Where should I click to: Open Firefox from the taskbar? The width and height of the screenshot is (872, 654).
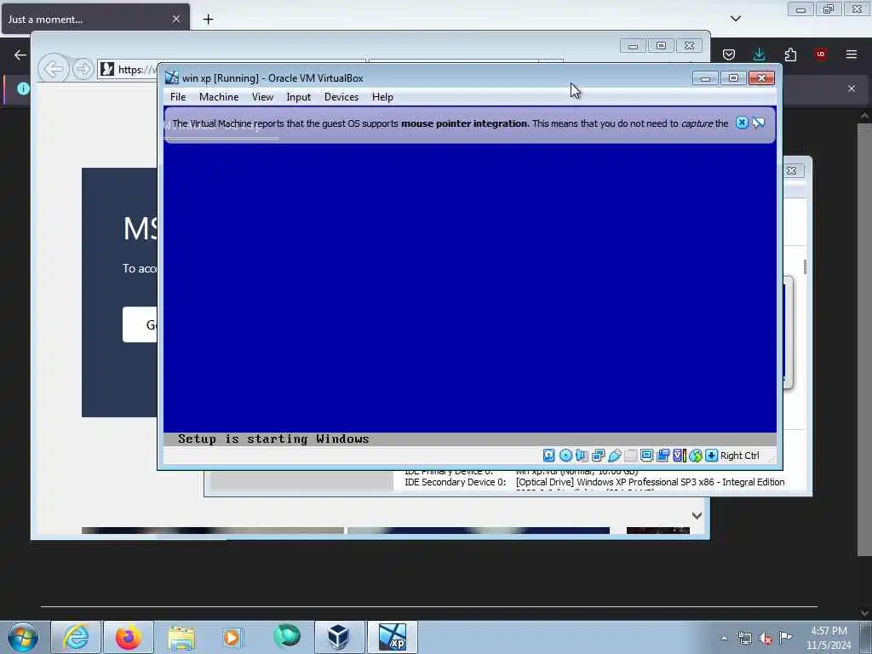click(129, 637)
